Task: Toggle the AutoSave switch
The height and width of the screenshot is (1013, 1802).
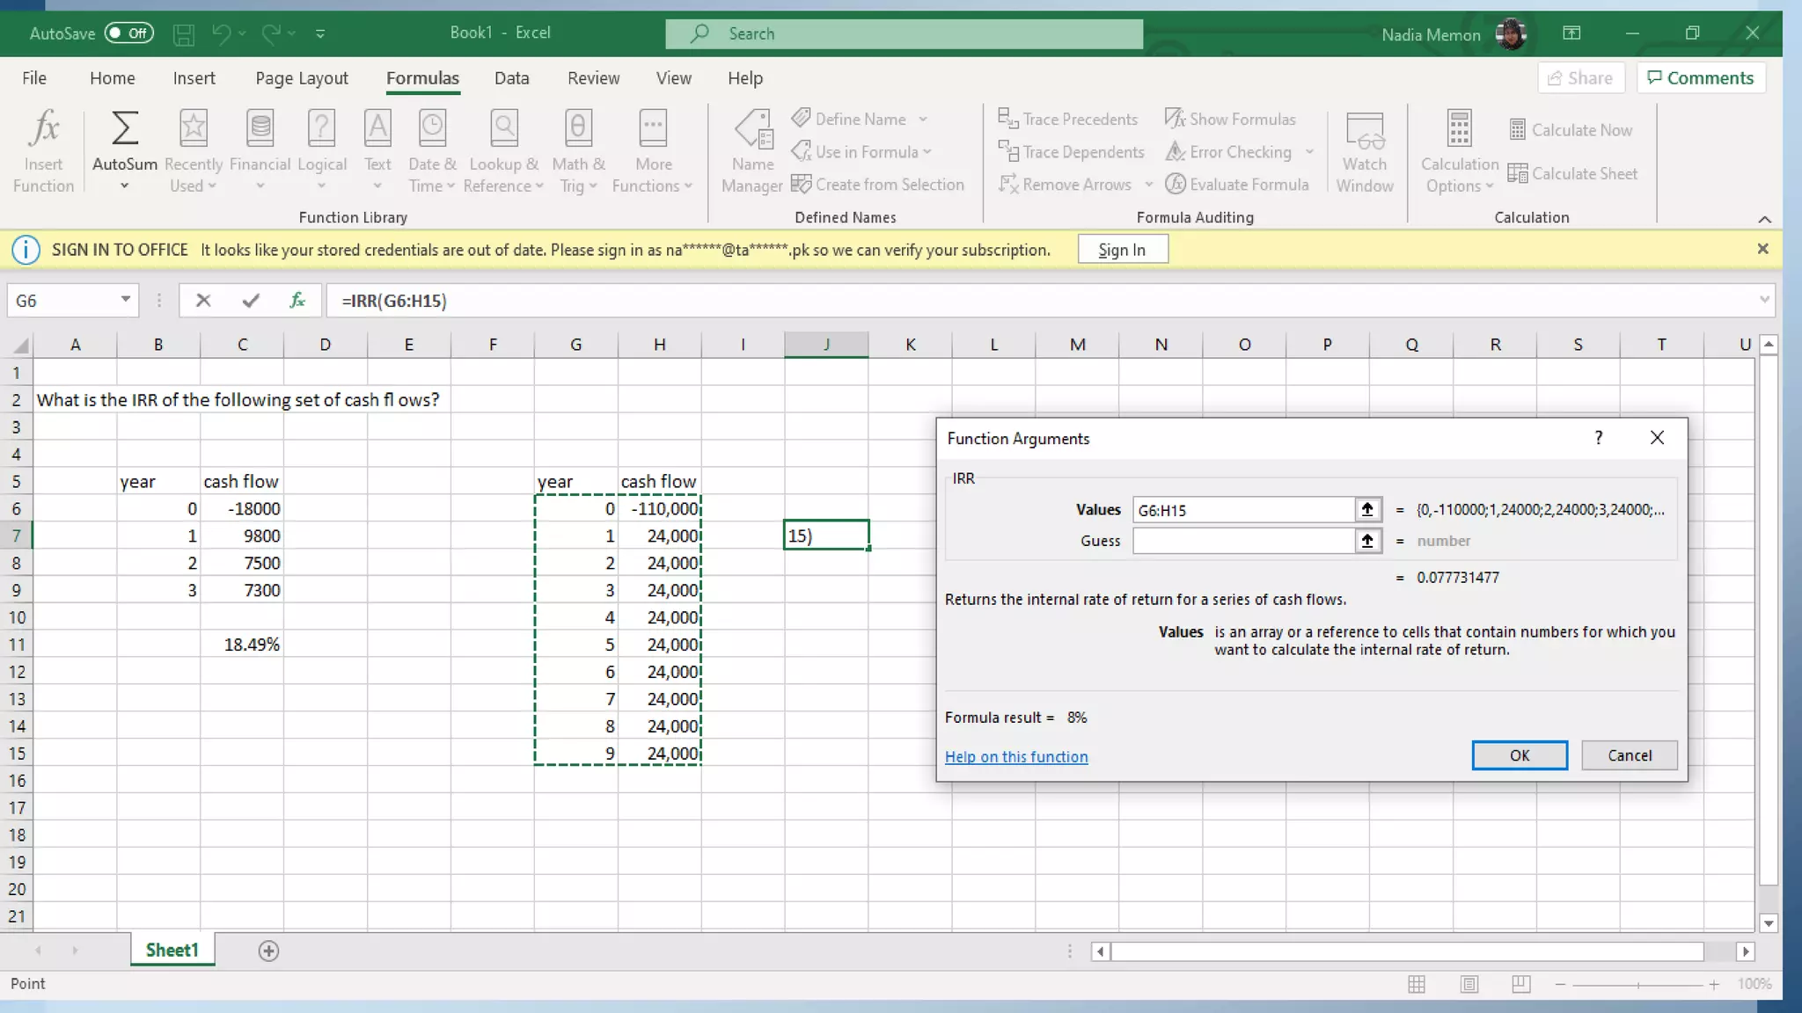Action: click(x=128, y=33)
